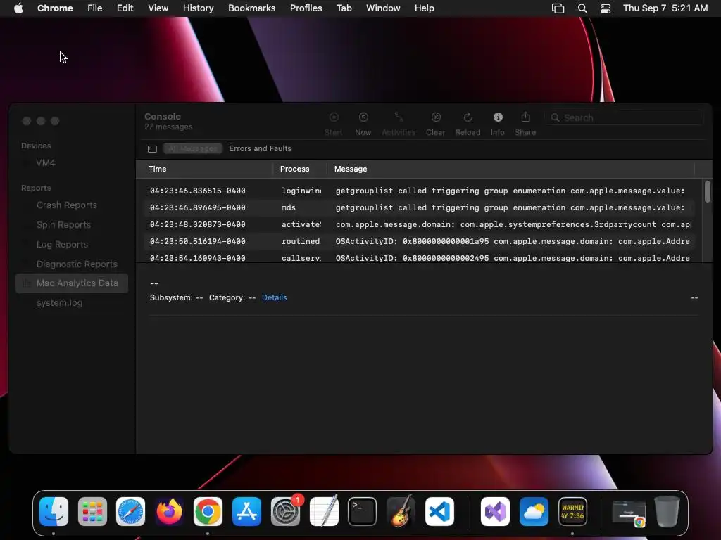Launch Terminal from the Dock
Viewport: 721px width, 540px height.
363,511
